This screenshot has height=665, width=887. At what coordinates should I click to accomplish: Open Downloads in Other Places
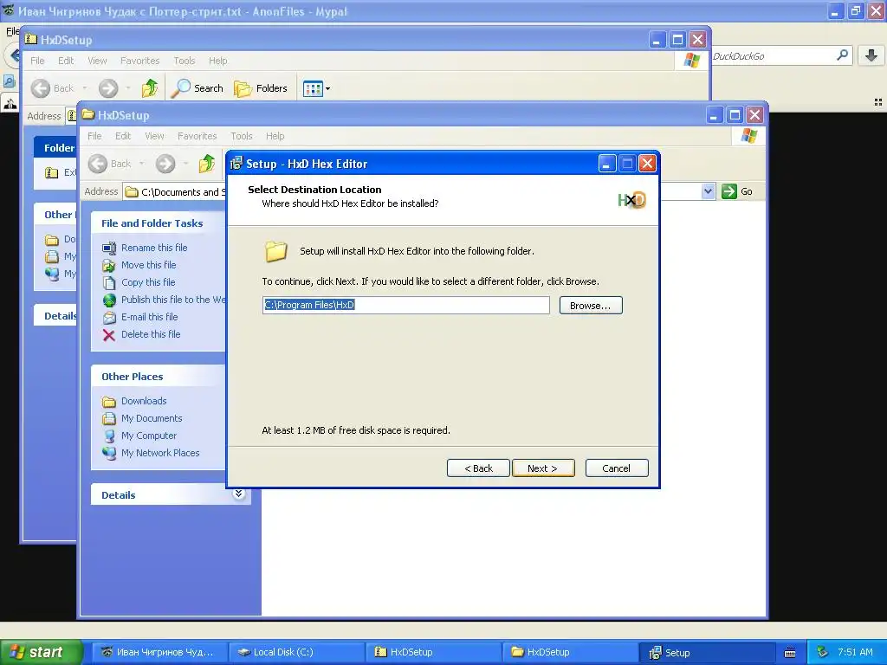(144, 401)
